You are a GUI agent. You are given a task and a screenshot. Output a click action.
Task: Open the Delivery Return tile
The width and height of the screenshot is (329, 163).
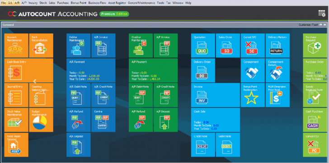click(277, 46)
